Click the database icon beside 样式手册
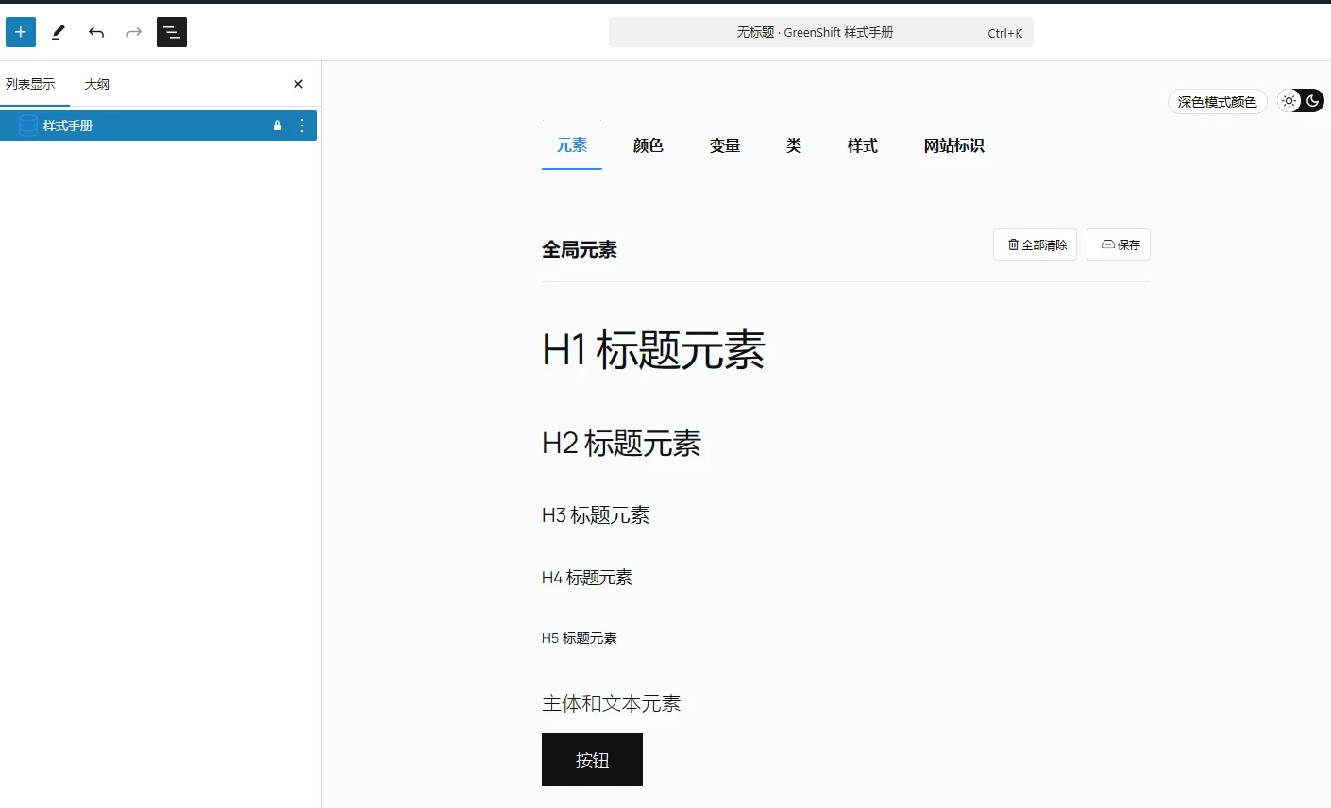Viewport: 1331px width, 808px height. (x=26, y=125)
